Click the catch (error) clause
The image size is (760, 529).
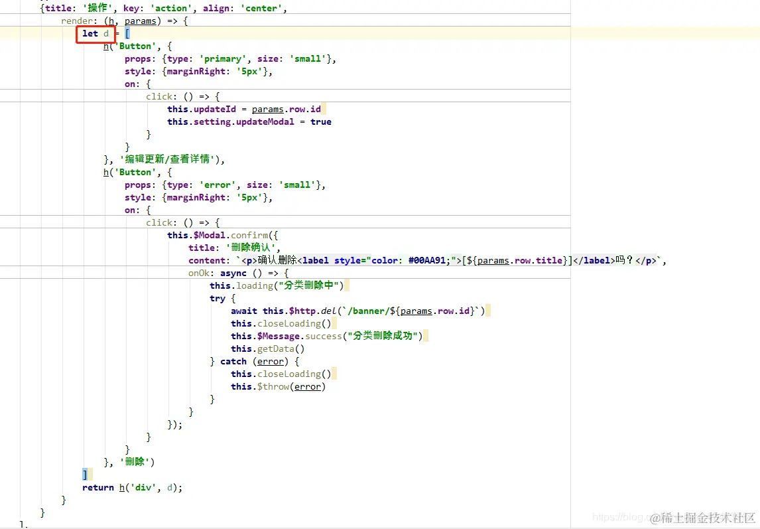pos(255,362)
